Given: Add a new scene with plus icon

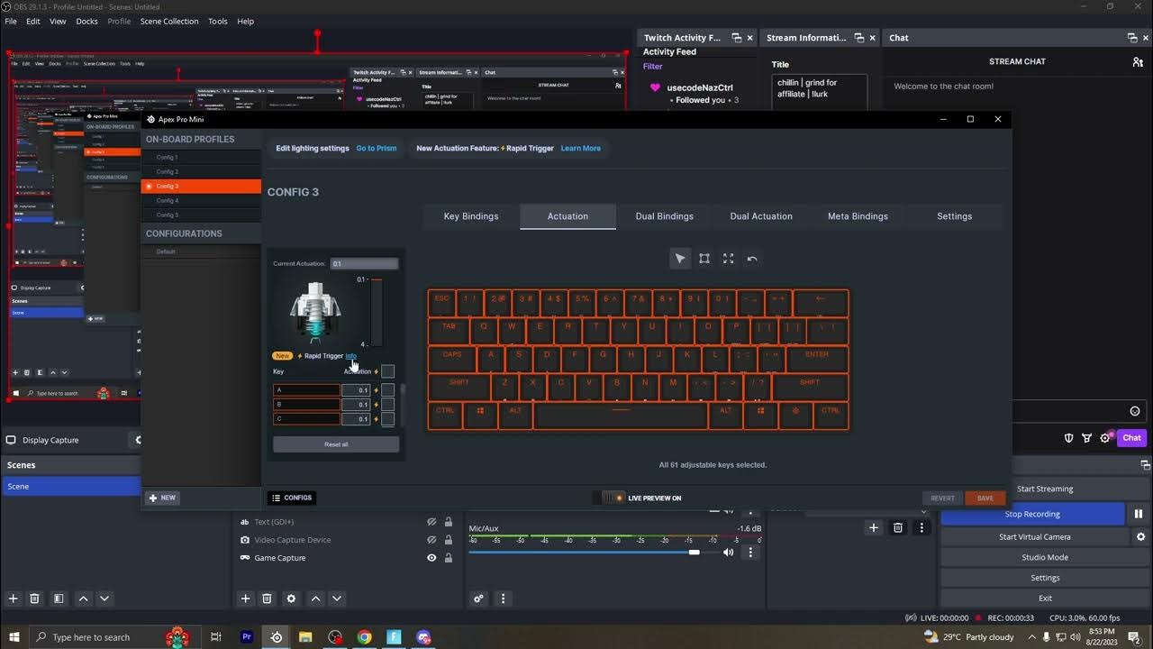Looking at the screenshot, I should (x=13, y=599).
